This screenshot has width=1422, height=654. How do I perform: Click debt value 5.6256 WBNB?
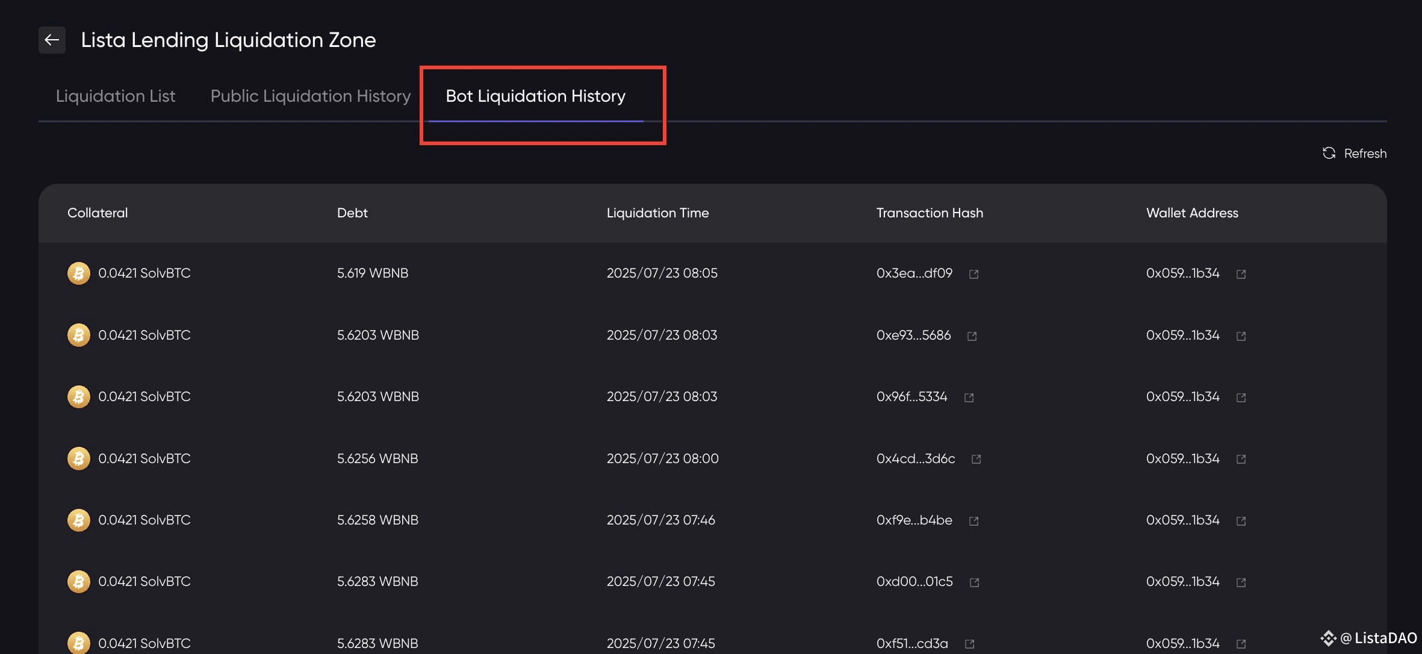(x=377, y=458)
